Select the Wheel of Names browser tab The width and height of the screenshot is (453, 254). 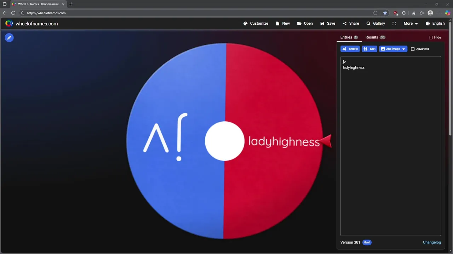(x=38, y=4)
